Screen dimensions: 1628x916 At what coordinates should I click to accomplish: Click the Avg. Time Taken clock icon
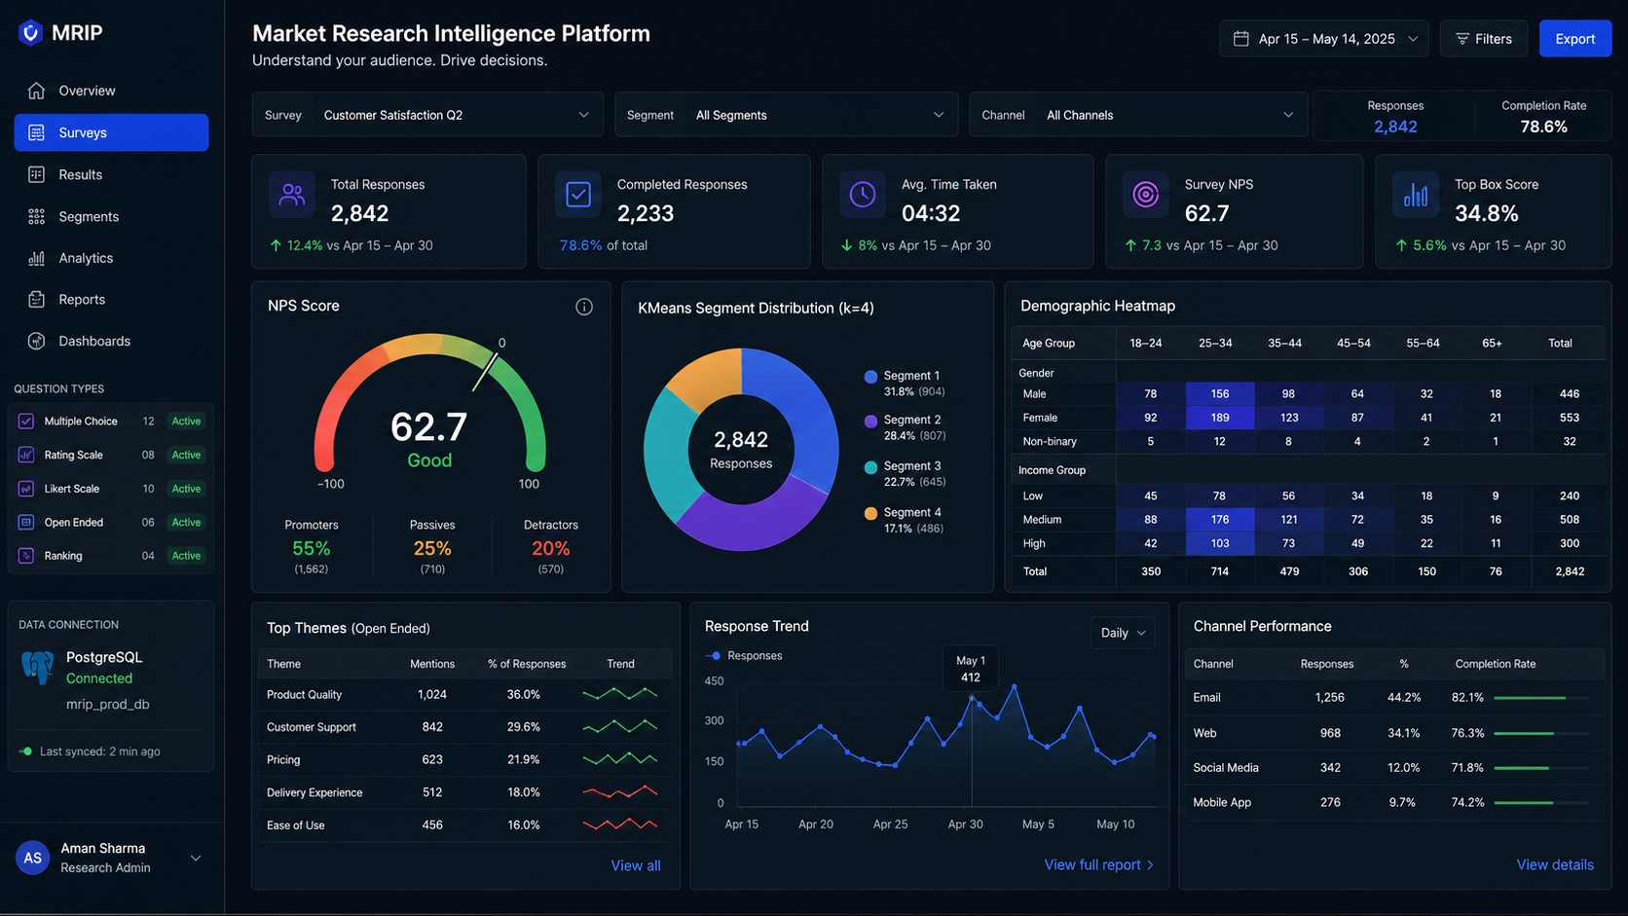pyautogui.click(x=863, y=195)
